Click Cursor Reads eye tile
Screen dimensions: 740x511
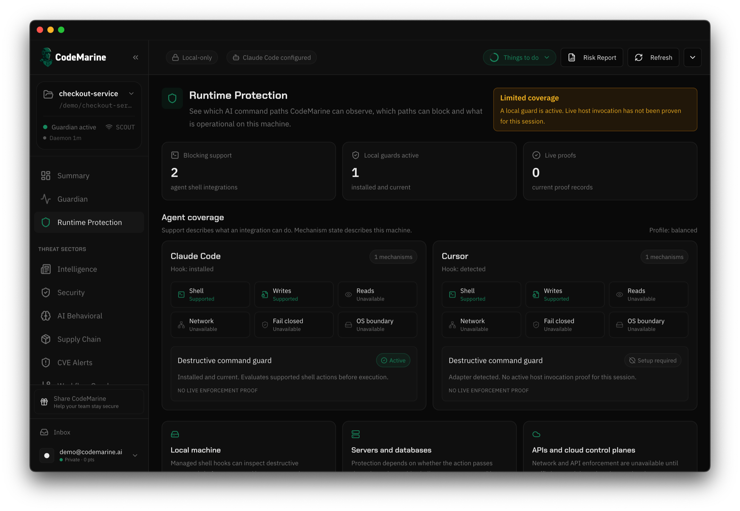[649, 294]
